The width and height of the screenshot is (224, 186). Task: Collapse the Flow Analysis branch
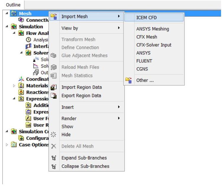(14, 33)
